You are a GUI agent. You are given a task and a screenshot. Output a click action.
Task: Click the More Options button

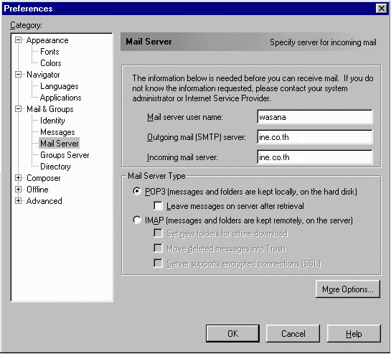click(348, 289)
